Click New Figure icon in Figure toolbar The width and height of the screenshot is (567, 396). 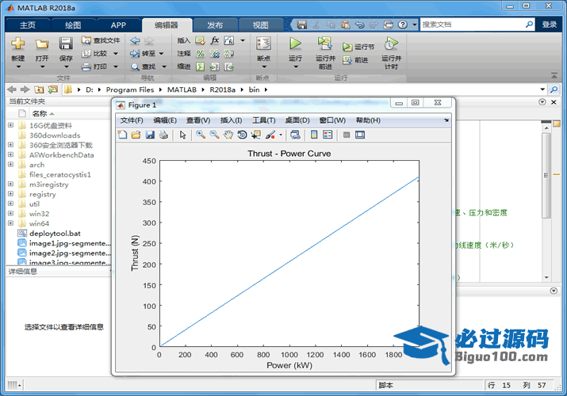pos(122,135)
